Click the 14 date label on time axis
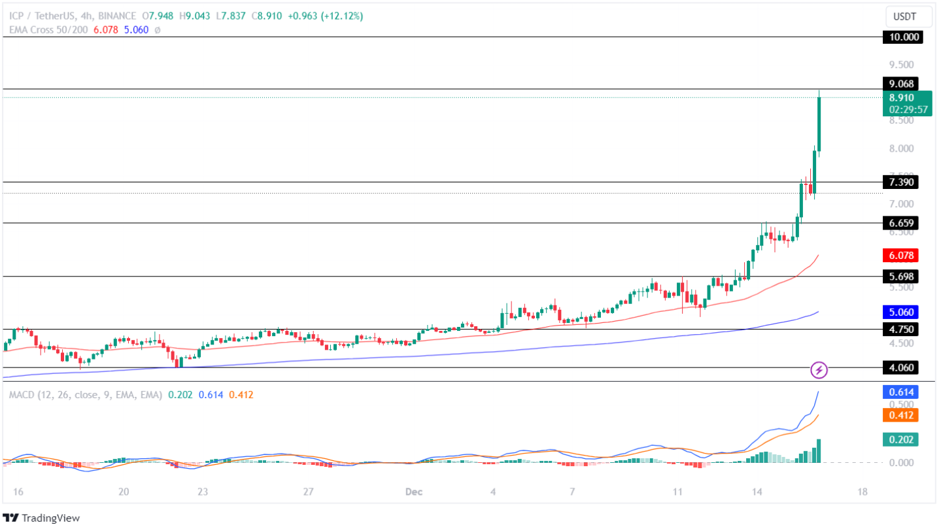Viewport: 939px width, 525px height. coord(757,492)
